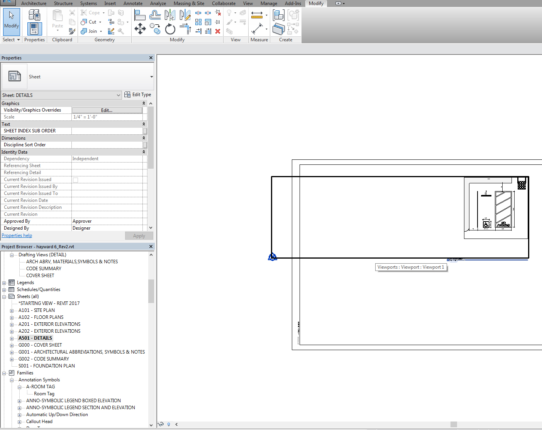542x430 pixels.
Task: Expand the Legends tree node
Action: point(4,283)
